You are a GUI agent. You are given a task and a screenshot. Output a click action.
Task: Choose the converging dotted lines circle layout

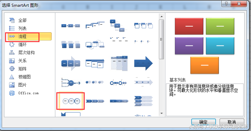point(71,83)
